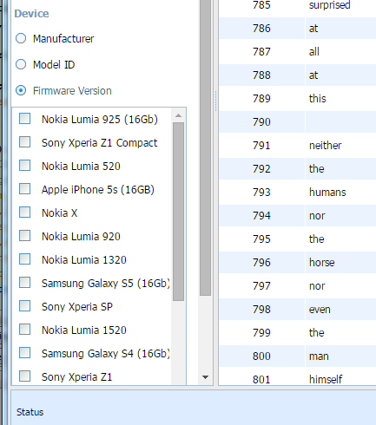376x425 pixels.
Task: Click the 'the' cell in row 799
Action: point(340,333)
